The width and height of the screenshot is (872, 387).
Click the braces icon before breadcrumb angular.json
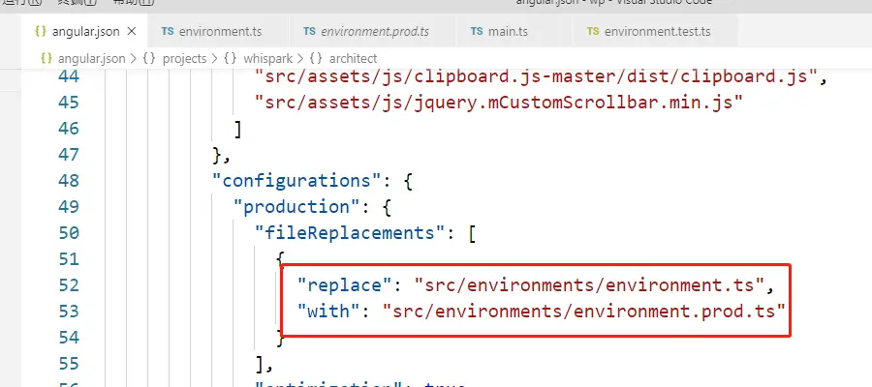(47, 58)
